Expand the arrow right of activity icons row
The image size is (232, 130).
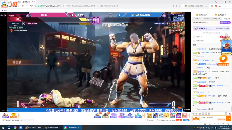pyautogui.click(x=144, y=115)
